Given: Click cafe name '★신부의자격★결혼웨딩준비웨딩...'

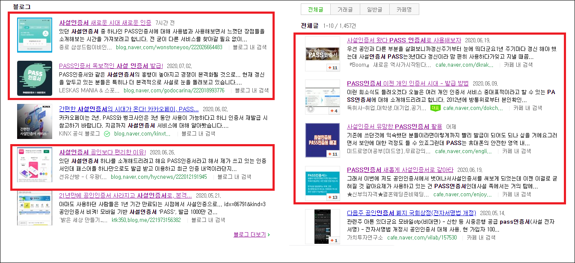Looking at the screenshot, I should pyautogui.click(x=388, y=195).
